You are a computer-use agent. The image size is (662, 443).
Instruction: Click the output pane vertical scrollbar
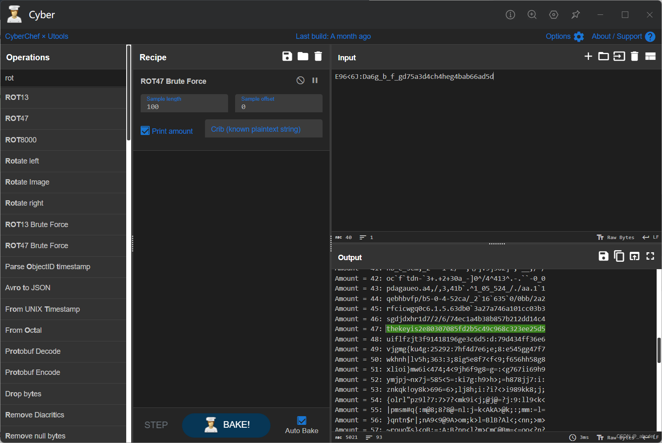click(659, 350)
